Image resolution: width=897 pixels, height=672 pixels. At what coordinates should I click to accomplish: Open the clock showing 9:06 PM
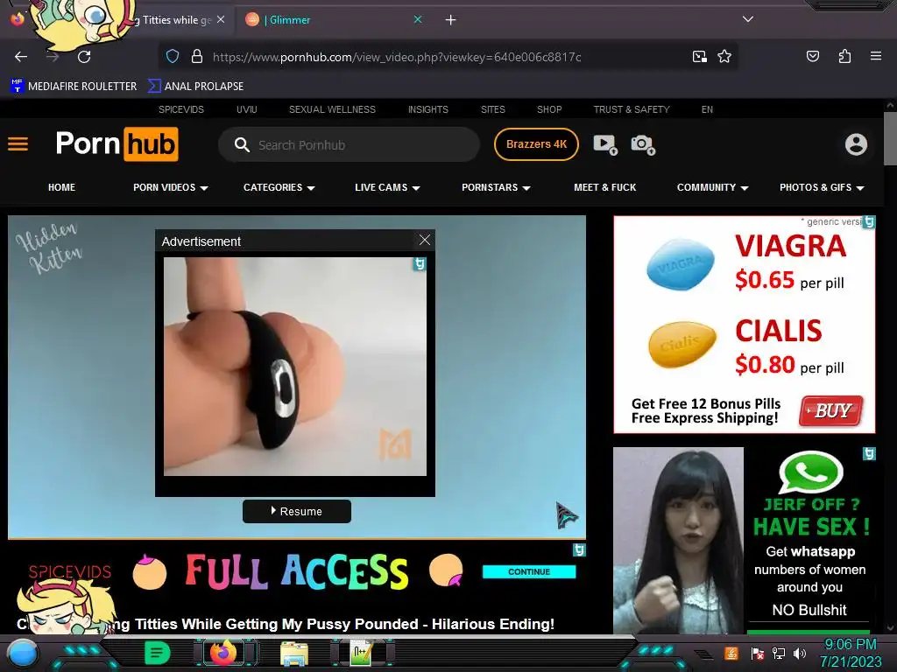click(x=851, y=653)
